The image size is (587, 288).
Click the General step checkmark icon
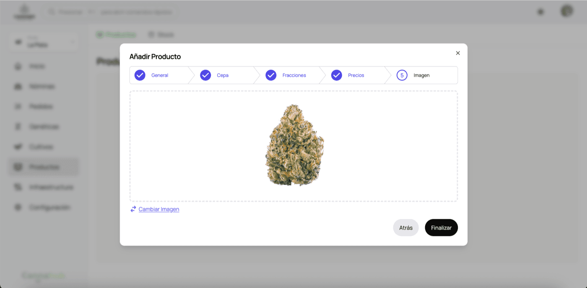[x=140, y=75]
